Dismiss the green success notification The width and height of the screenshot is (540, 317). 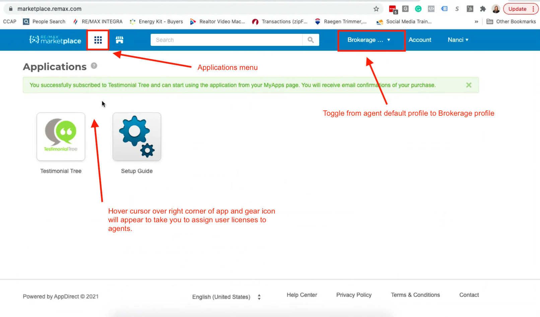point(469,85)
